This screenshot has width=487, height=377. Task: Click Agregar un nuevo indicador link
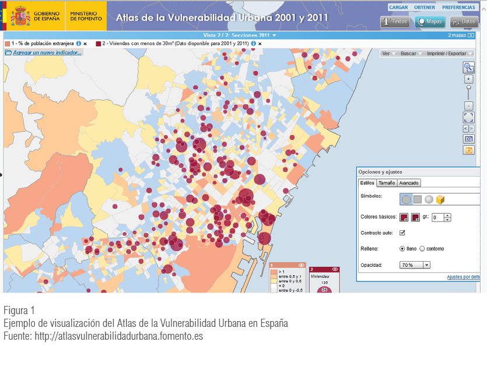(x=47, y=52)
